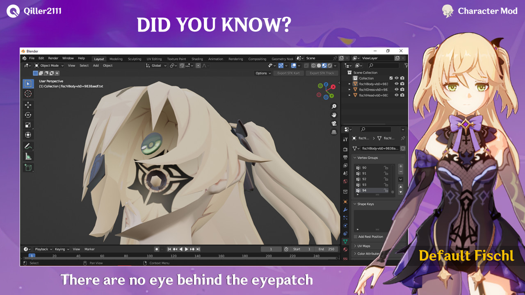
Task: Expand fischlHead tree item in outliner
Action: 349,95
